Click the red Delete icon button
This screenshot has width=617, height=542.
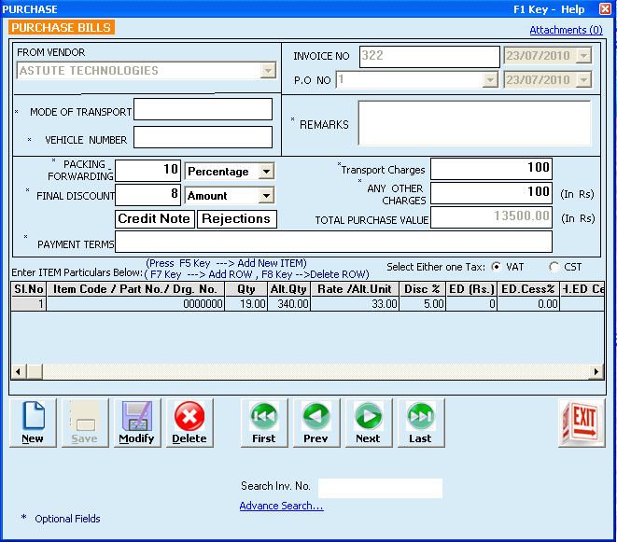(189, 423)
